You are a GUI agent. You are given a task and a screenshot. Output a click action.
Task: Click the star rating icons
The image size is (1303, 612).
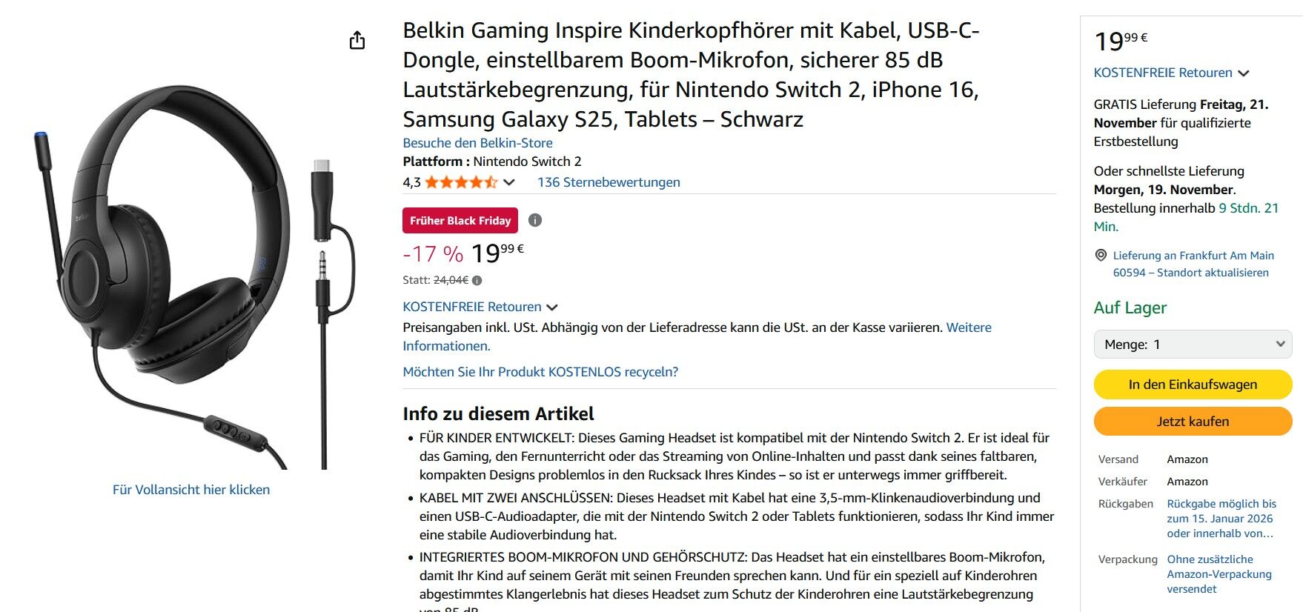460,182
